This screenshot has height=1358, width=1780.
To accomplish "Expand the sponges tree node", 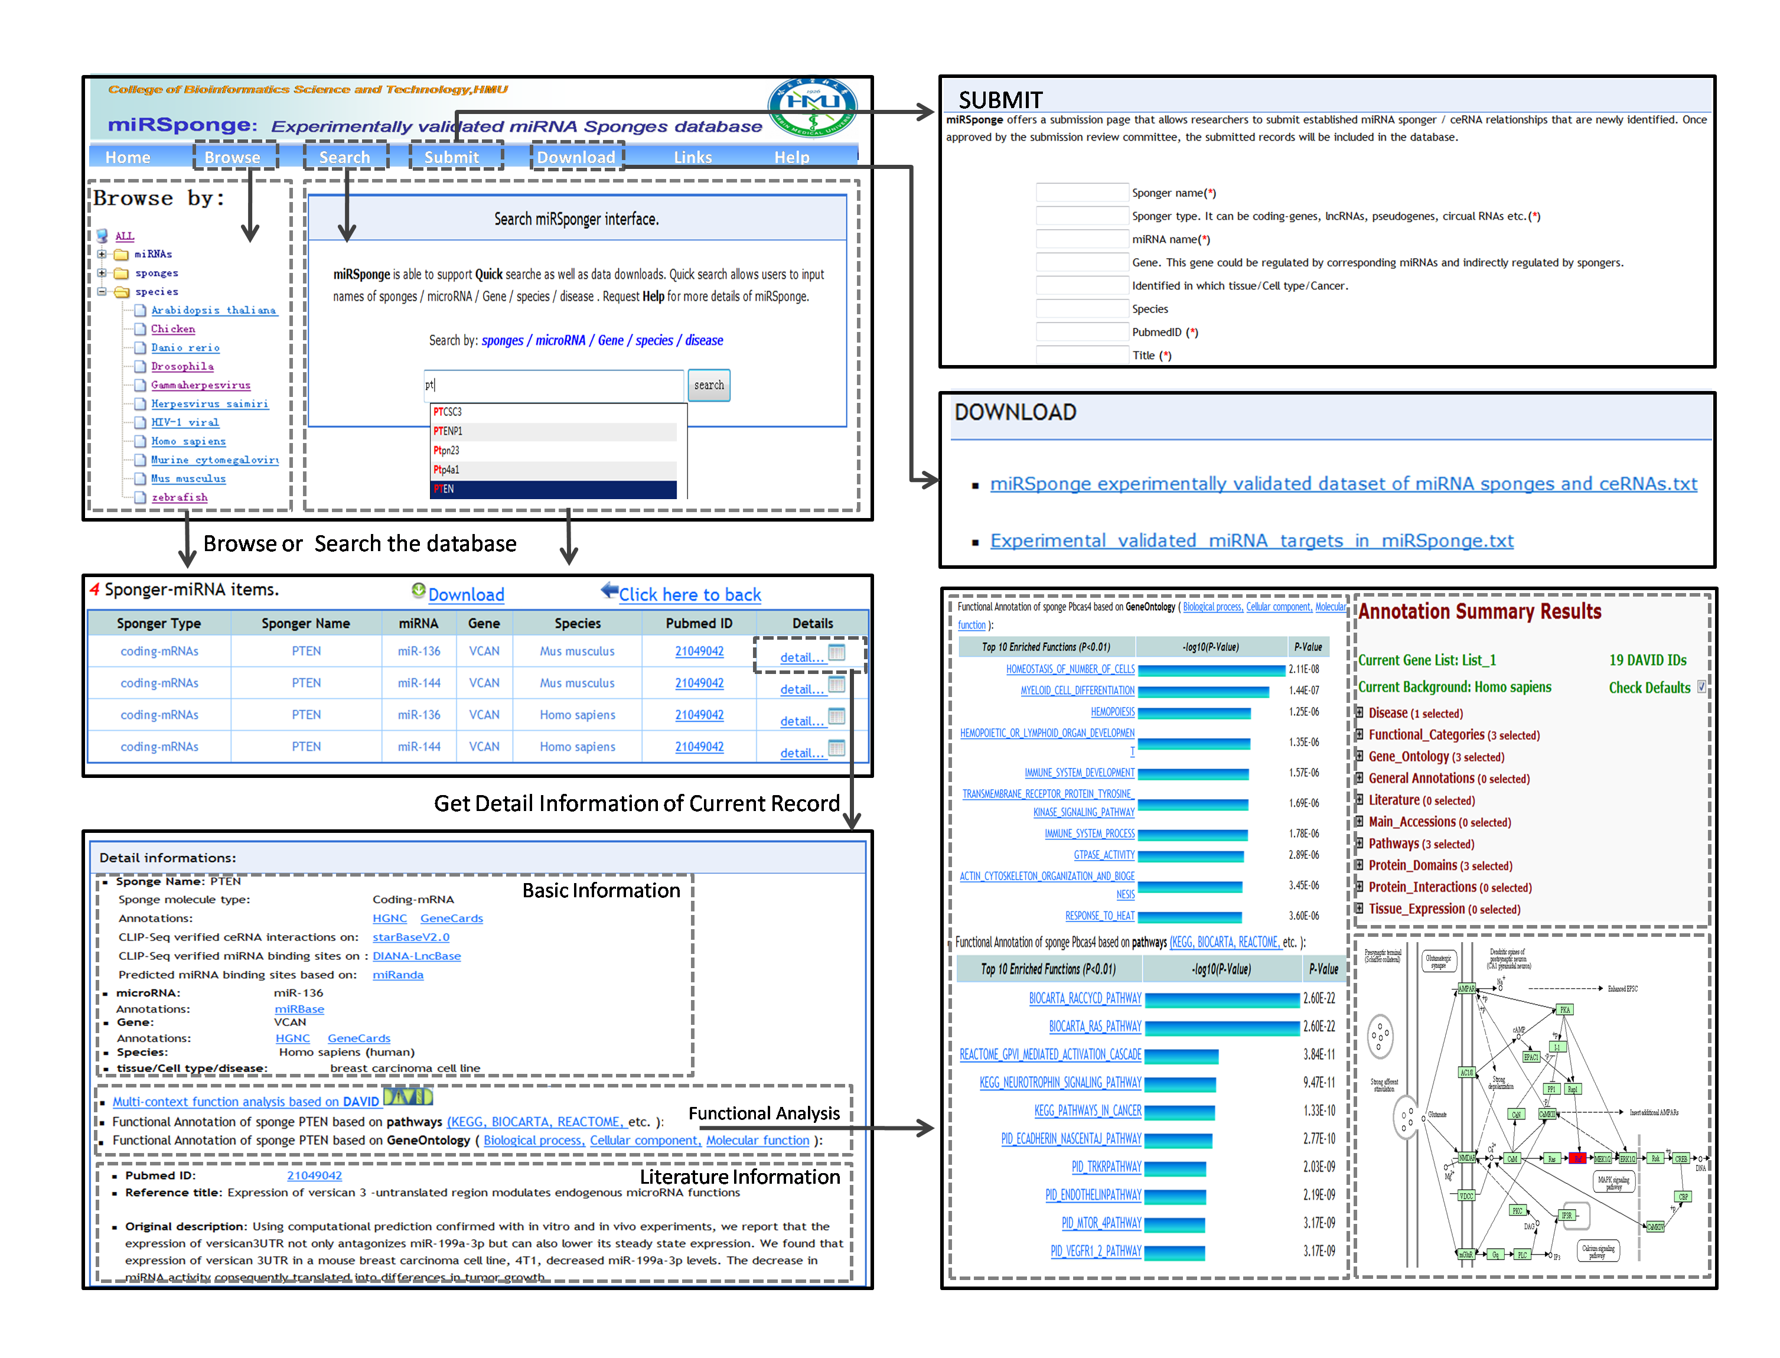I will [102, 273].
